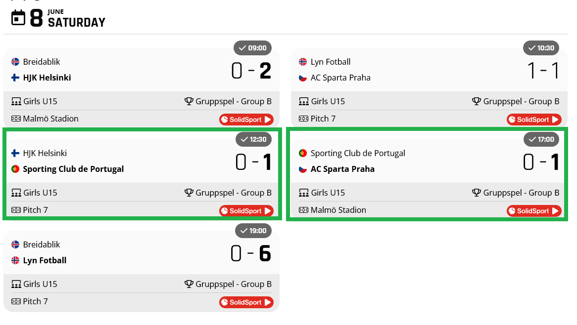Click the trophy icon in the 09:00 match
This screenshot has height=325, width=577.
(189, 101)
